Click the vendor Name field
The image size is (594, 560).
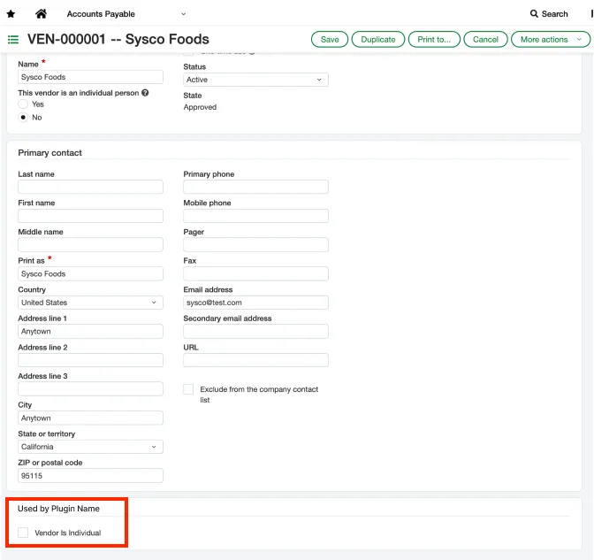[90, 77]
